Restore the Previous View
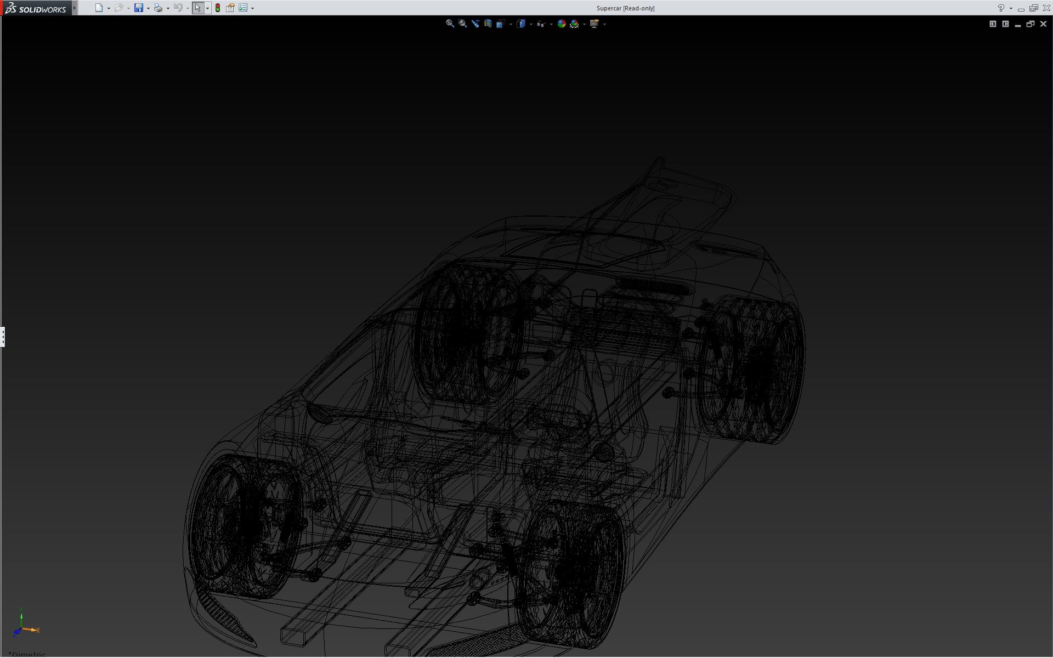1053x658 pixels. tap(475, 24)
